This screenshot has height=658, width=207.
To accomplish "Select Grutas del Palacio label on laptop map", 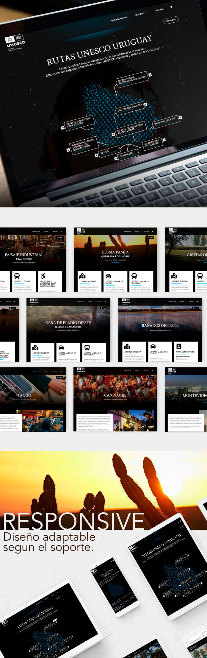I will point(129,108).
